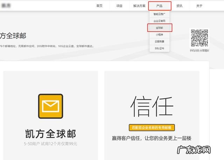Choose SSL证书 from the dropdown
This screenshot has width=224, height=160.
tap(160, 48)
